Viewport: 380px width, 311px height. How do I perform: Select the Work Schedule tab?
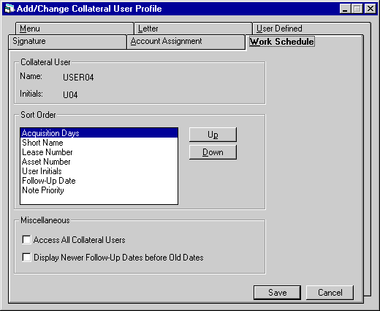tap(282, 42)
